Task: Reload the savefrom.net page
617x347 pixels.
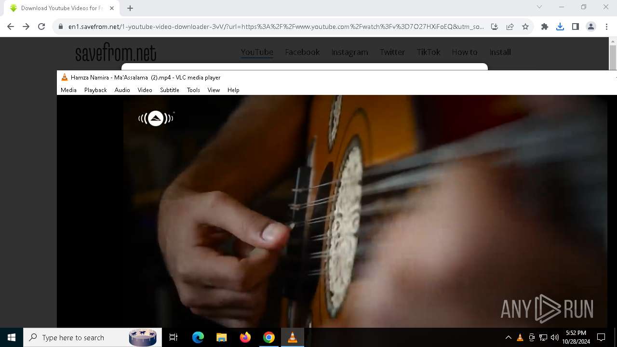Action: [41, 27]
